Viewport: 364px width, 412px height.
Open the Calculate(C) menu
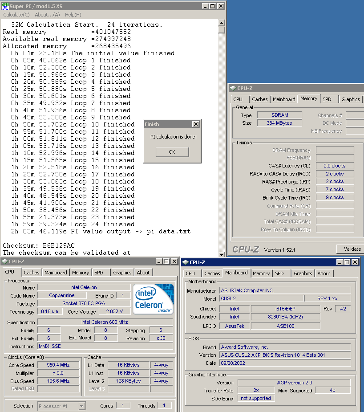pyautogui.click(x=16, y=15)
